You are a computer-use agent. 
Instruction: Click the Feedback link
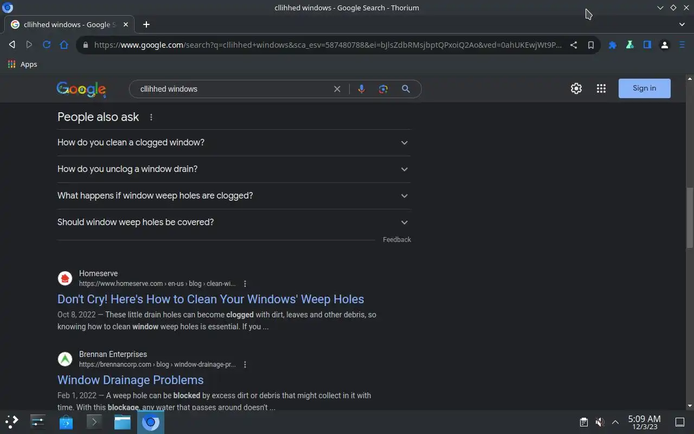pyautogui.click(x=397, y=240)
